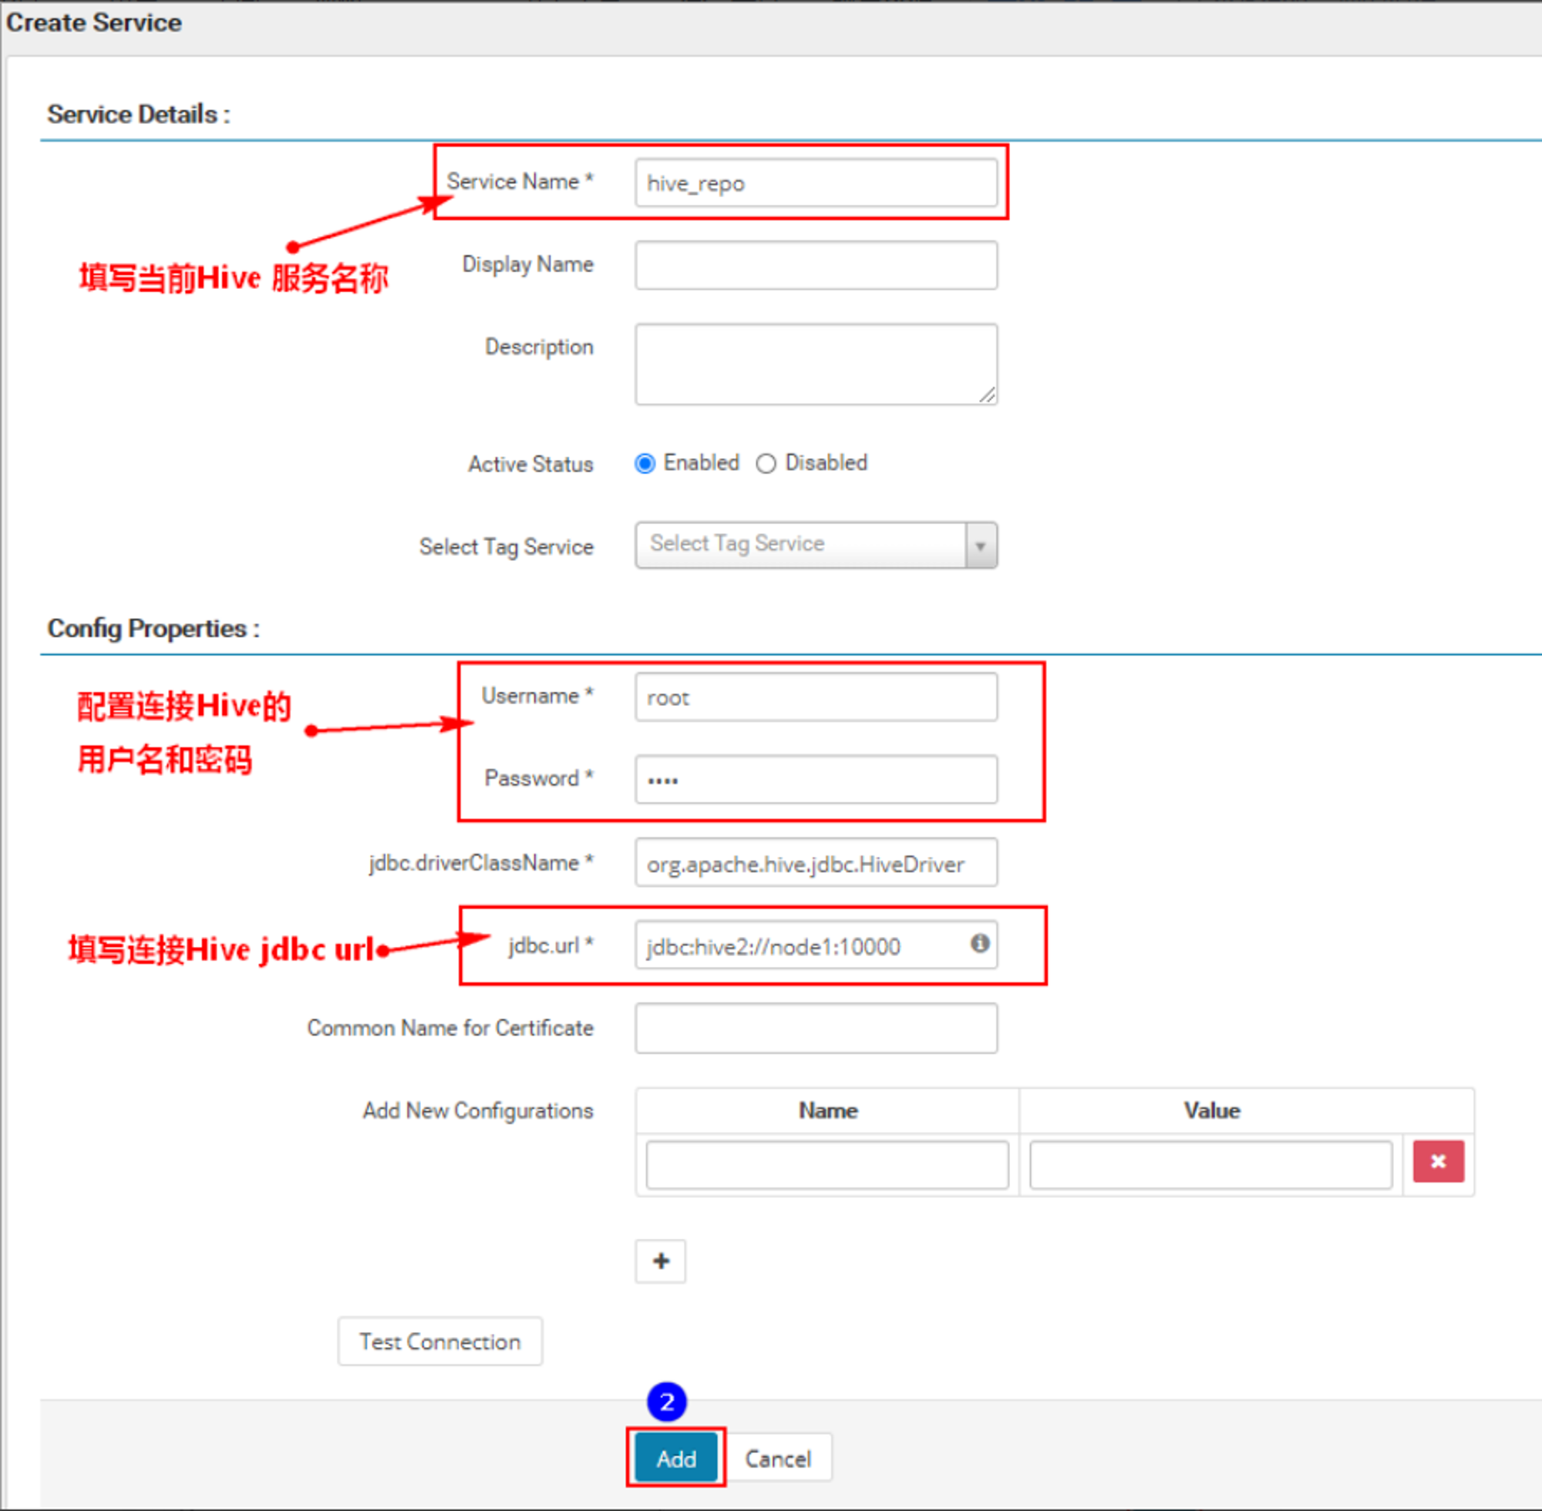Click the Active Status label
The image size is (1542, 1511).
tap(530, 465)
